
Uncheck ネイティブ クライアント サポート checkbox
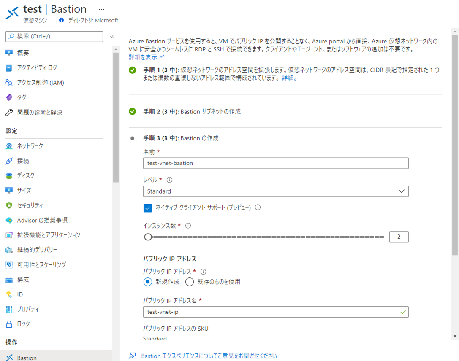(148, 208)
